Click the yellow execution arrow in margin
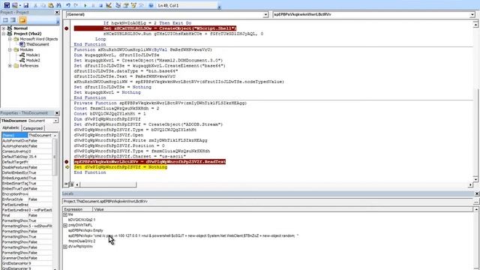Image resolution: width=480 pixels, height=270 pixels. click(x=67, y=167)
